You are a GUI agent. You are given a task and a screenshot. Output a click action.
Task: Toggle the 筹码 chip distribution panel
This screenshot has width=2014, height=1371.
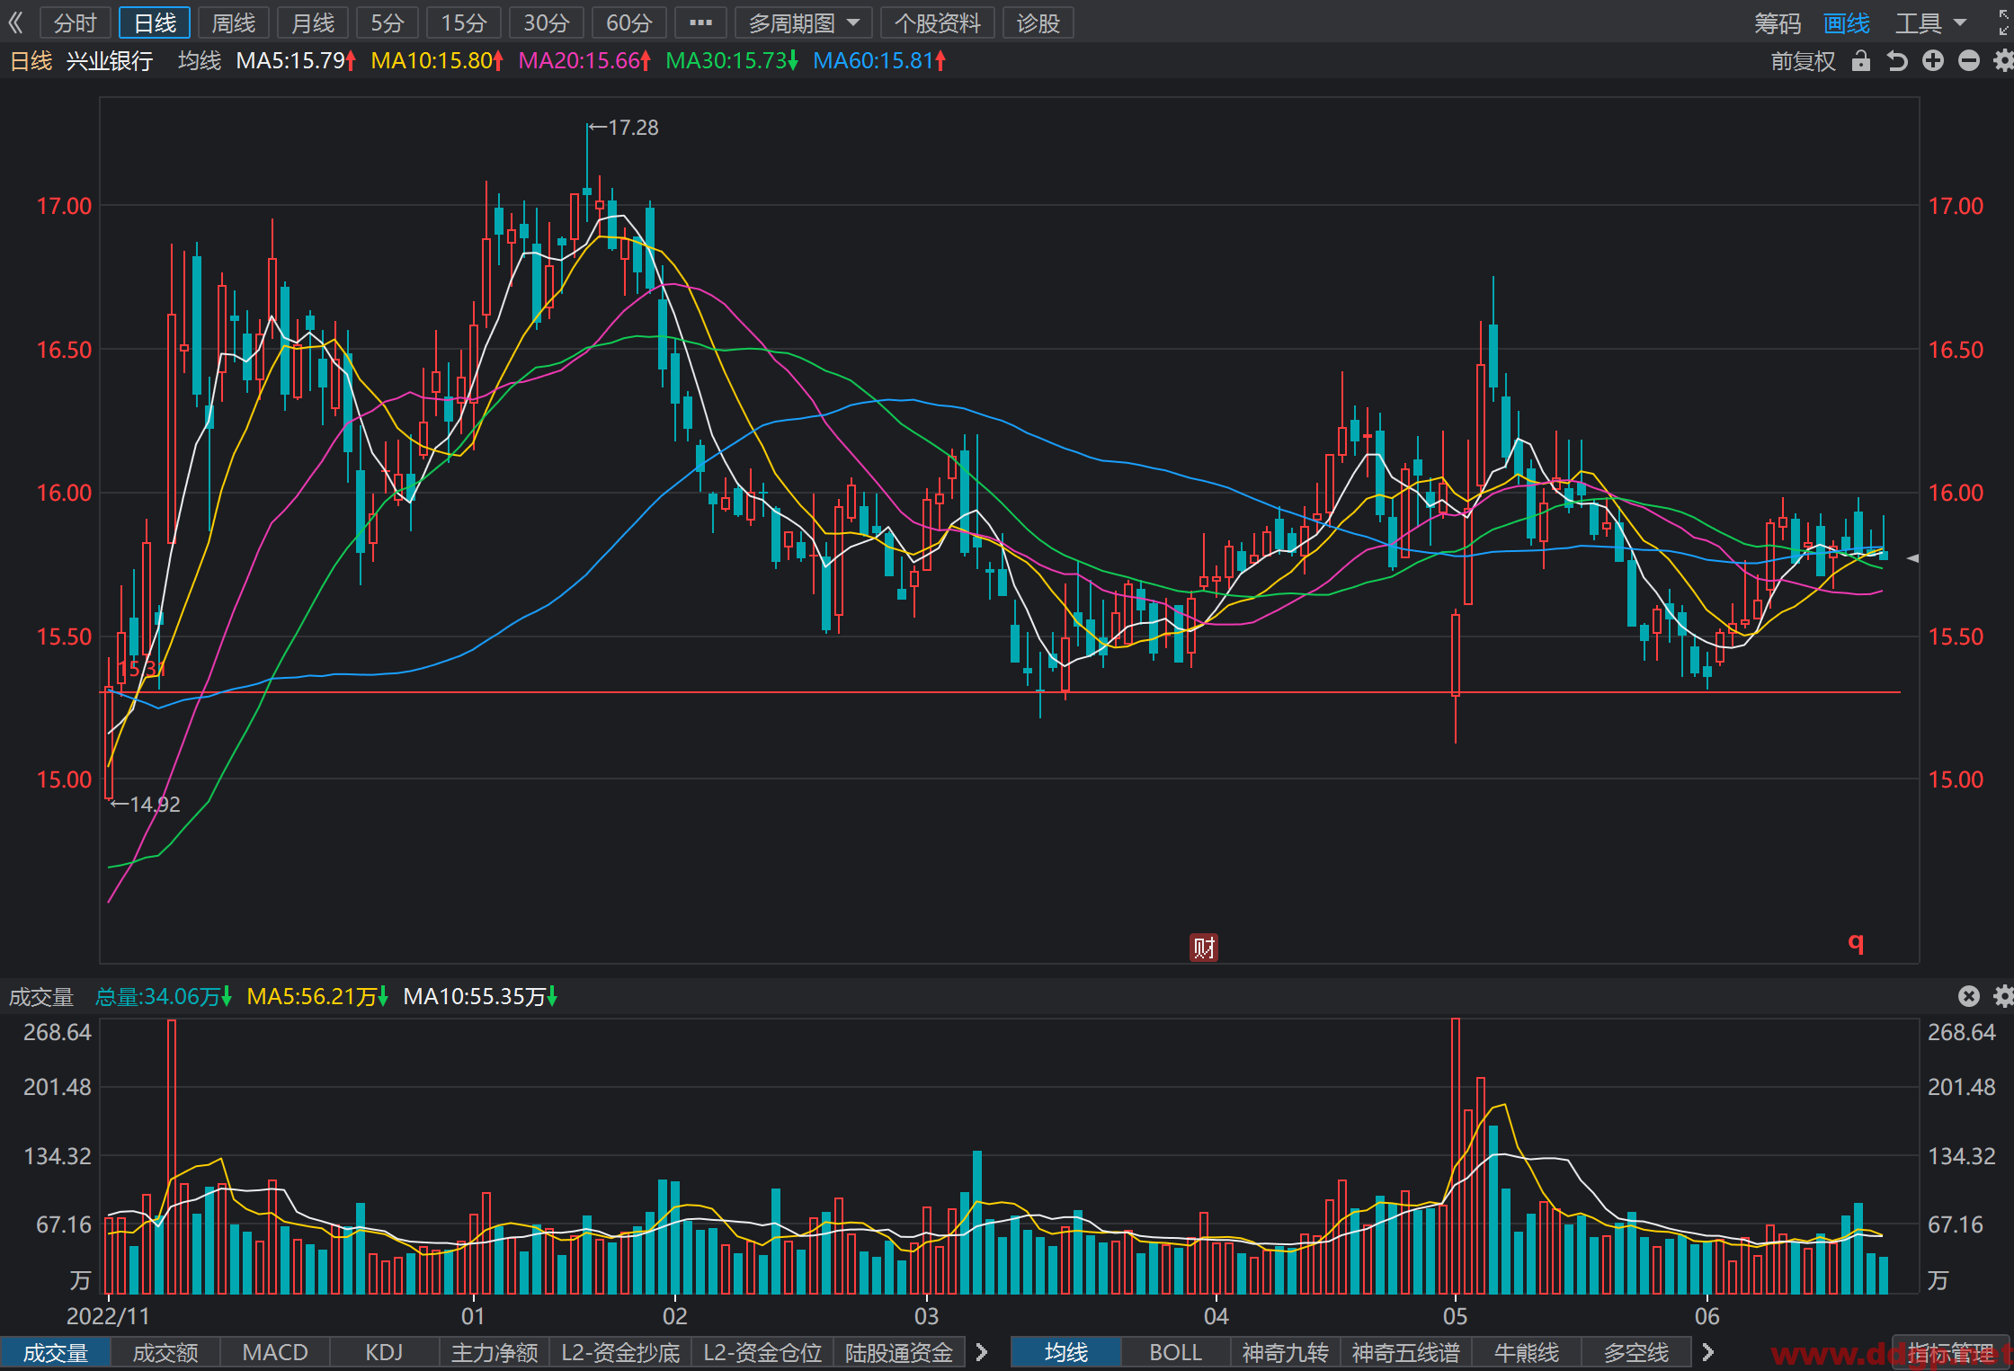[x=1778, y=23]
